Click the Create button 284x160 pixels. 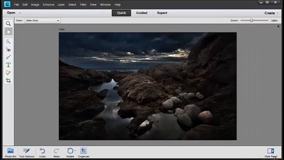269,13
